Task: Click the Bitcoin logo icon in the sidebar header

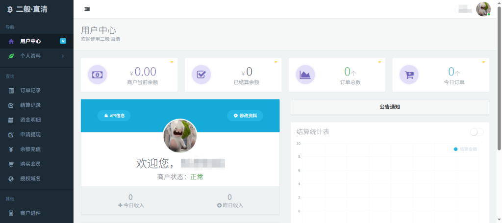Action: (10, 10)
